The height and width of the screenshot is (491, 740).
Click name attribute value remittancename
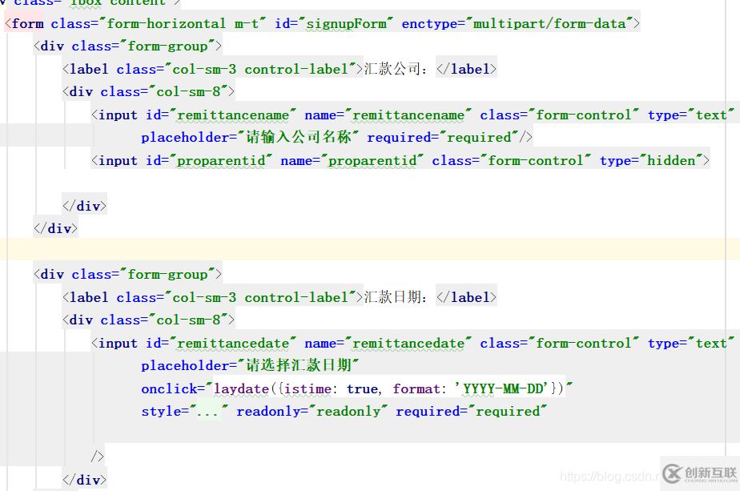408,115
